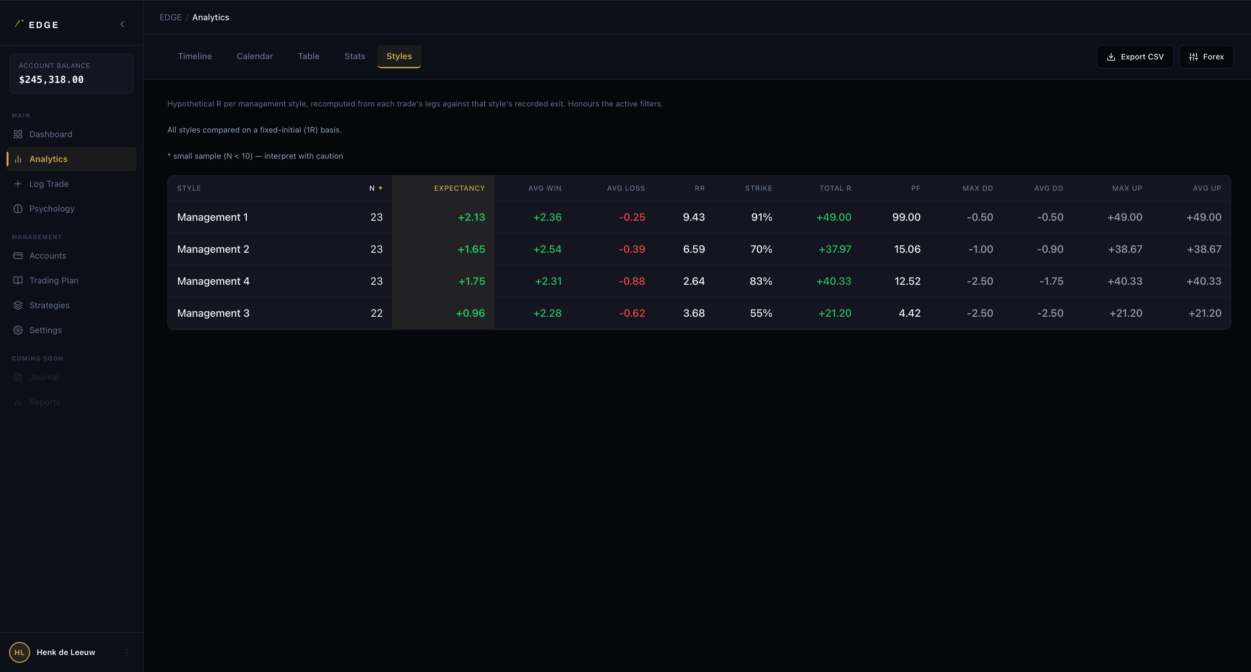The width and height of the screenshot is (1251, 672).
Task: Sort by the AVG UP column header
Action: [1207, 188]
